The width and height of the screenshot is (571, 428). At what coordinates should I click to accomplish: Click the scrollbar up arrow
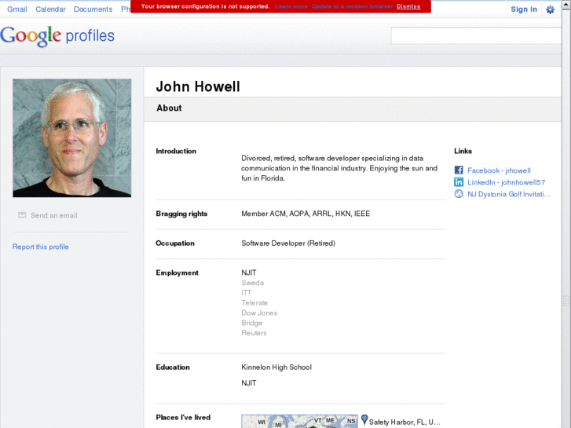pyautogui.click(x=566, y=4)
